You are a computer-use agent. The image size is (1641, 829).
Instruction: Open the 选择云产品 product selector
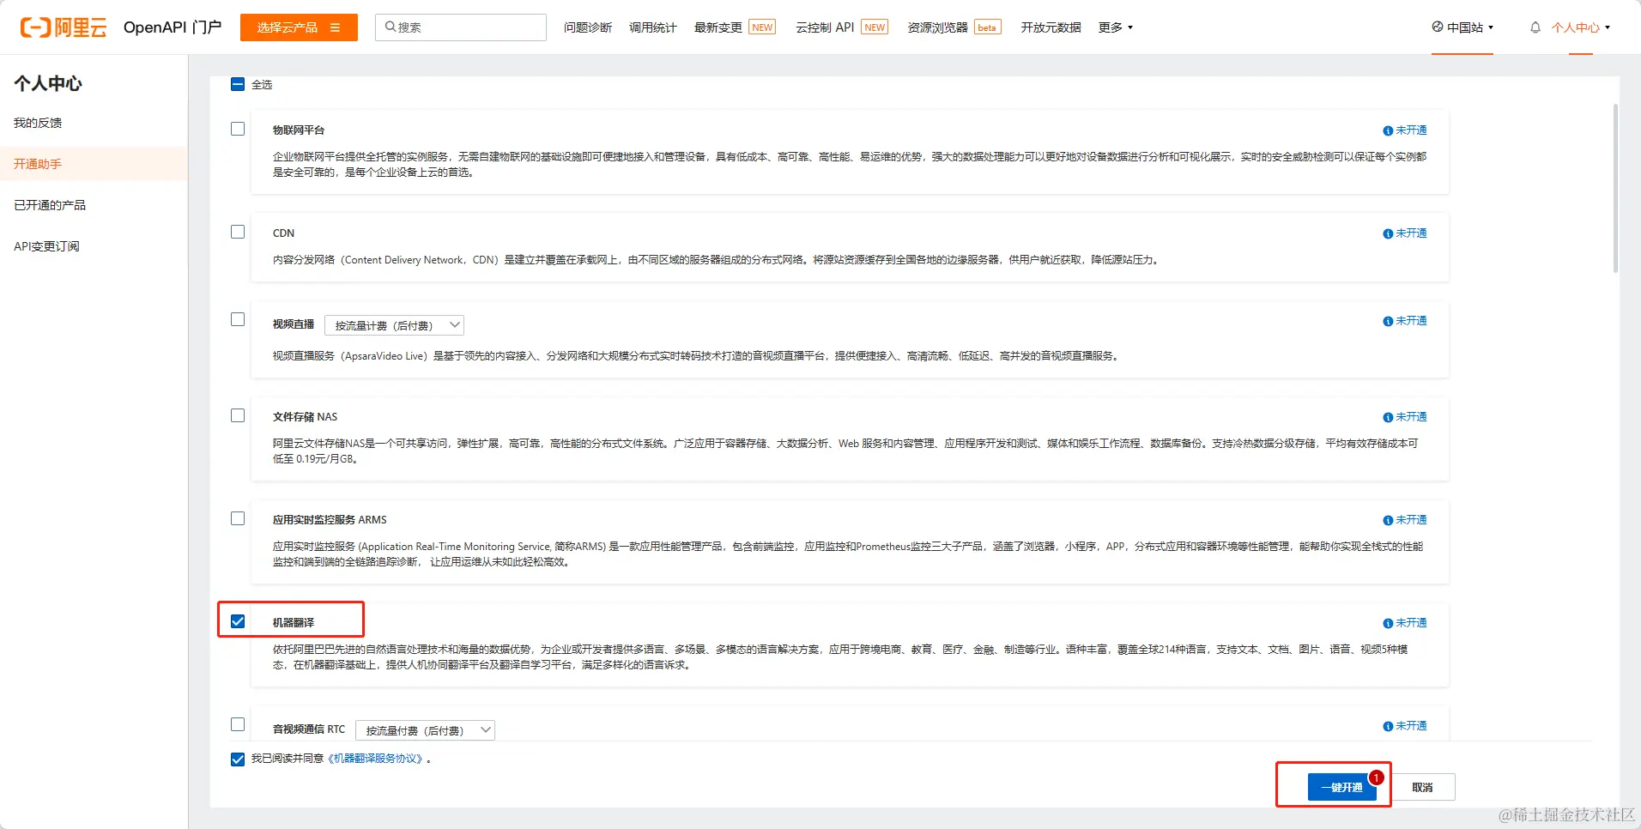[299, 27]
